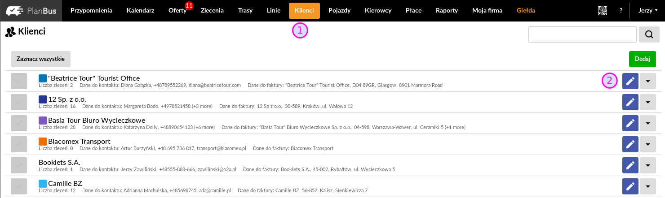Click the orange color square of Biacomex Transport
Image resolution: width=665 pixels, height=198 pixels.
pyautogui.click(x=43, y=142)
